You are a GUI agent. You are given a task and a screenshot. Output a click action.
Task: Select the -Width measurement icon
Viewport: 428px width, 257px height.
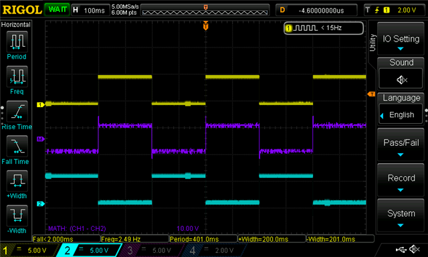click(x=17, y=216)
